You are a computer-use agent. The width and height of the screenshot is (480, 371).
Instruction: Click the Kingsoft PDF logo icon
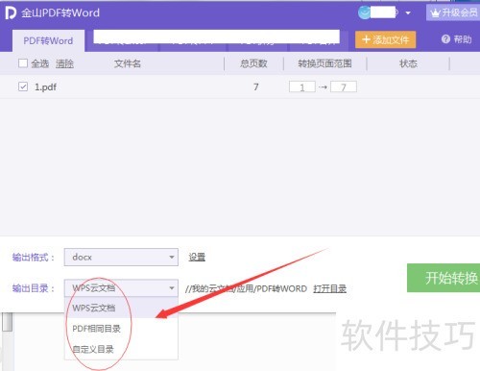11,12
